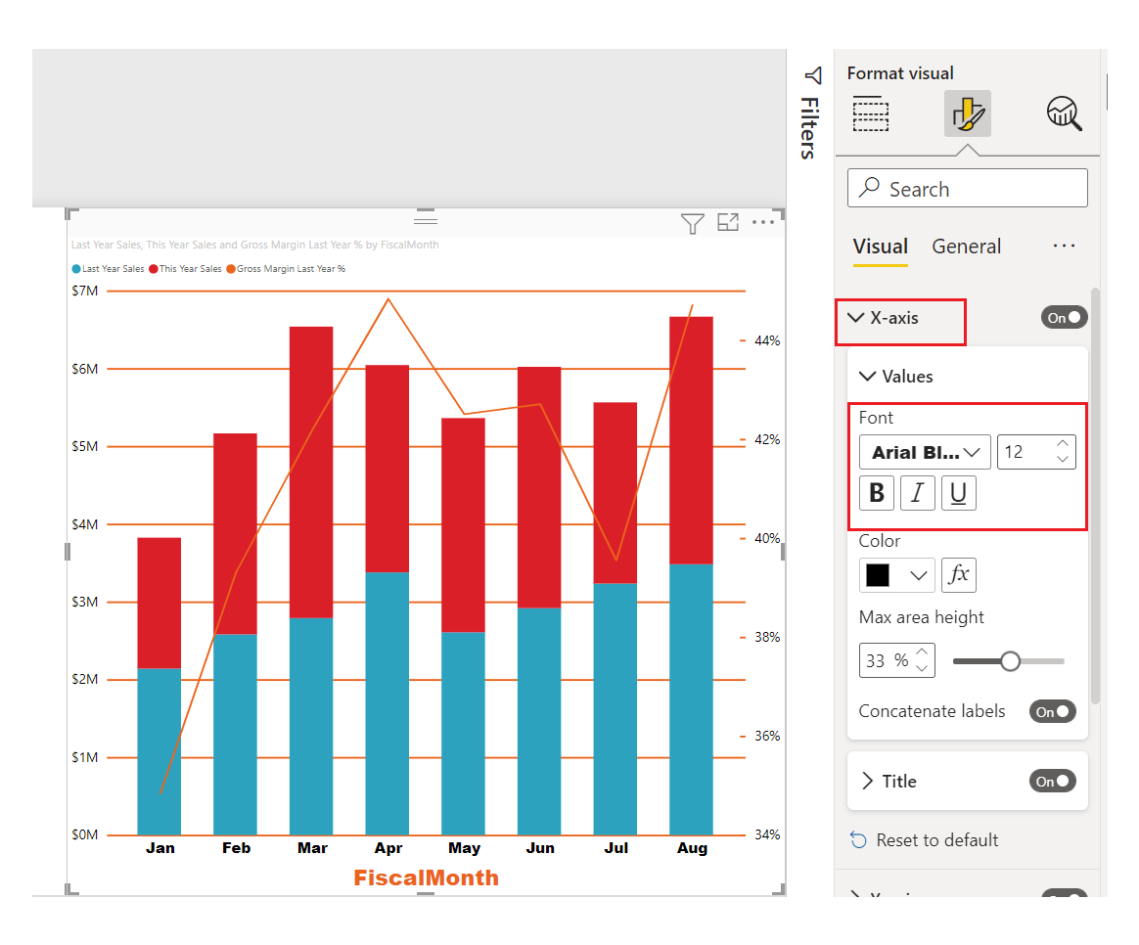Select the Visual tab
This screenshot has width=1139, height=945.
coord(879,247)
